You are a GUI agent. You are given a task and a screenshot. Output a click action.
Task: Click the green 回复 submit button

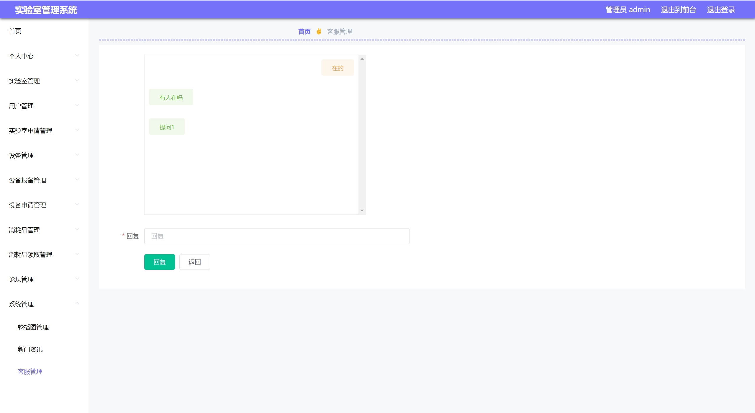tap(159, 262)
